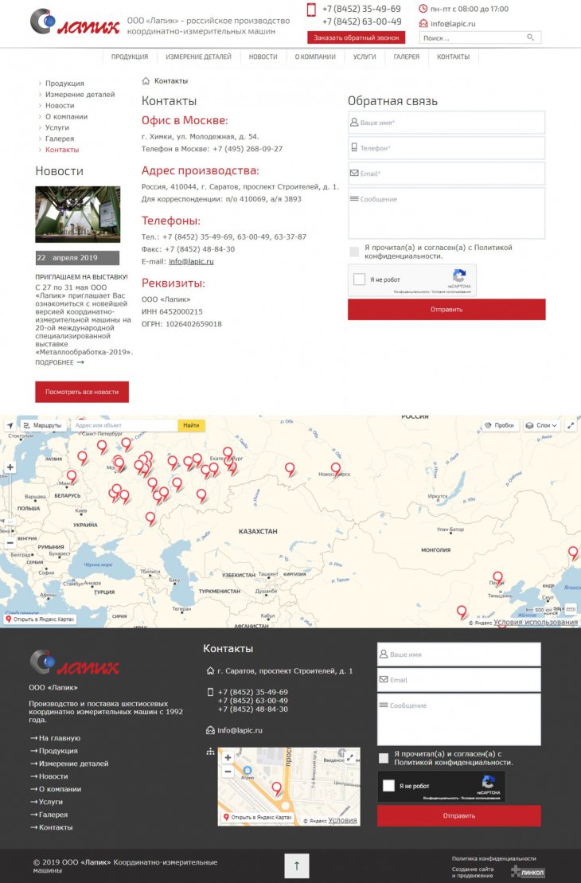Expand Продукция in the left sidebar
This screenshot has width=581, height=883.
point(64,84)
